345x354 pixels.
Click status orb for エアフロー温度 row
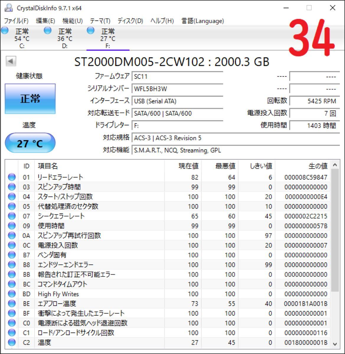coord(12,304)
